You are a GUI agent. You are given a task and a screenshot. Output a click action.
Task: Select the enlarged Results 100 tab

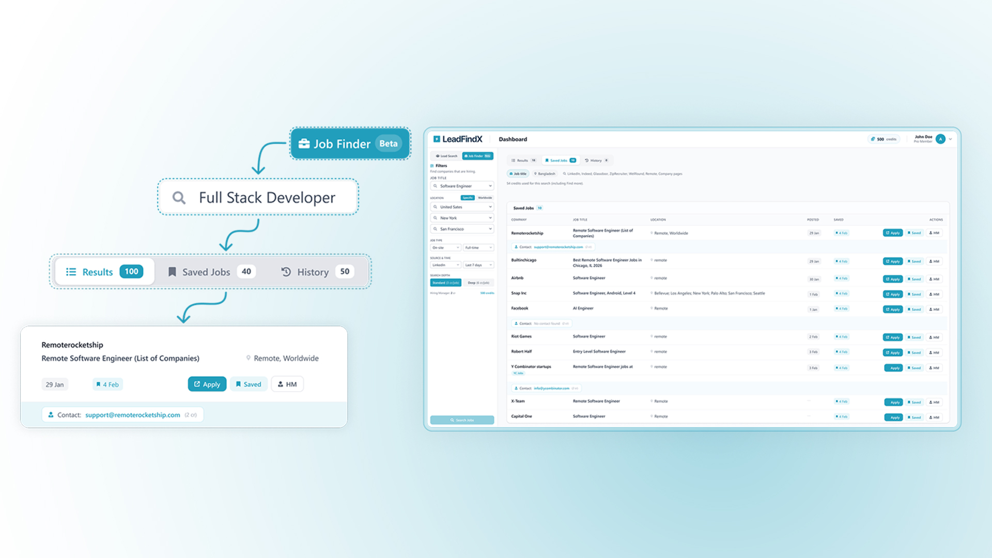click(x=105, y=272)
